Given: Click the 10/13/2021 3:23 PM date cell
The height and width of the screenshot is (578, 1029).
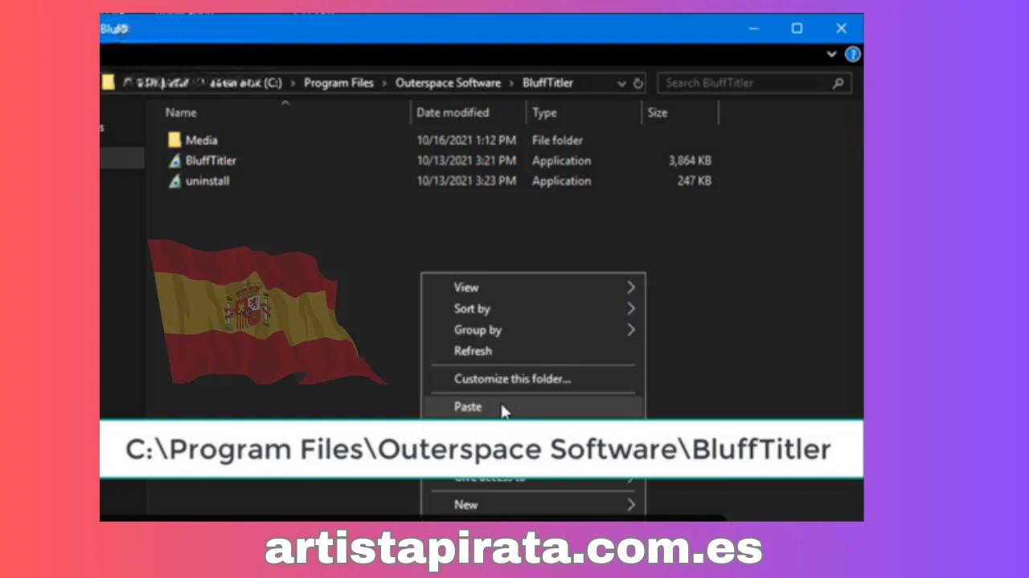Looking at the screenshot, I should (466, 181).
